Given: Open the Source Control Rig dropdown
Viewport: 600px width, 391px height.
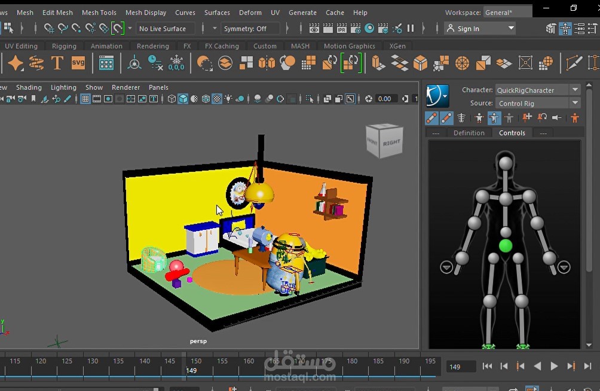Looking at the screenshot, I should point(538,103).
